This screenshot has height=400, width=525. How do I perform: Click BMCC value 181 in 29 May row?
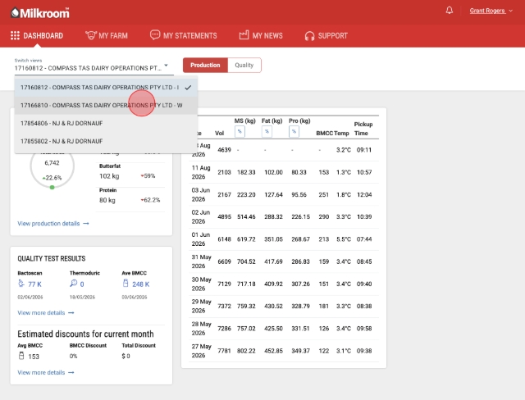pos(324,306)
